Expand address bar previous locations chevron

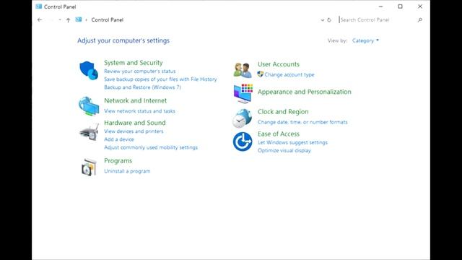[323, 20]
